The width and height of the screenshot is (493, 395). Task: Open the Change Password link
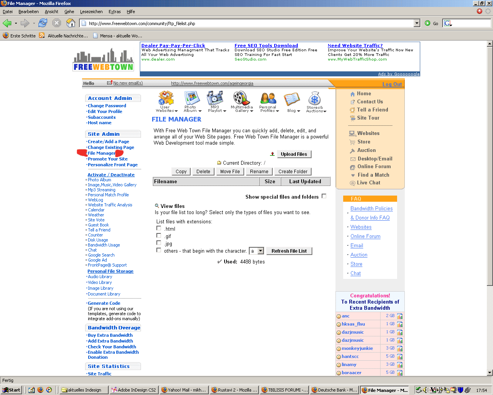(107, 106)
